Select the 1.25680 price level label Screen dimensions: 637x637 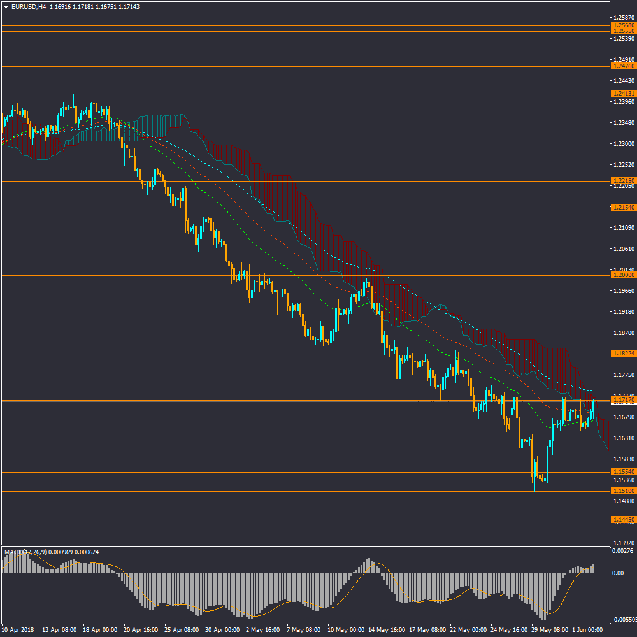pos(622,26)
